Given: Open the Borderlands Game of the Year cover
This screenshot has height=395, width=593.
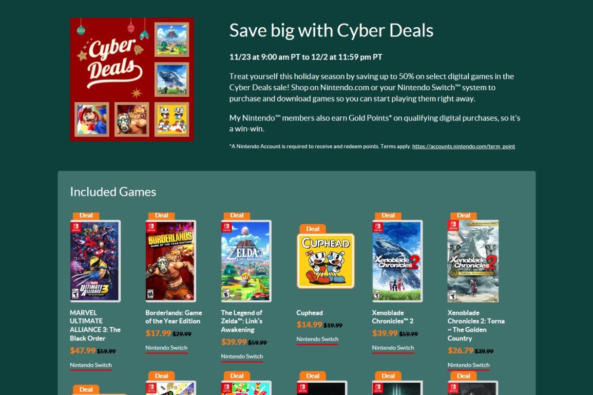Looking at the screenshot, I should point(170,261).
